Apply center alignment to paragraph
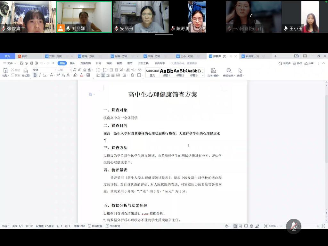 (x=103, y=75)
